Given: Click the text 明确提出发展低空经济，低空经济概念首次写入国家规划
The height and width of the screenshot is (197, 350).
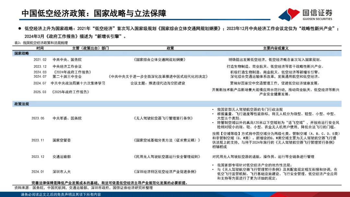Looking at the screenshot, I should pos(275,60).
